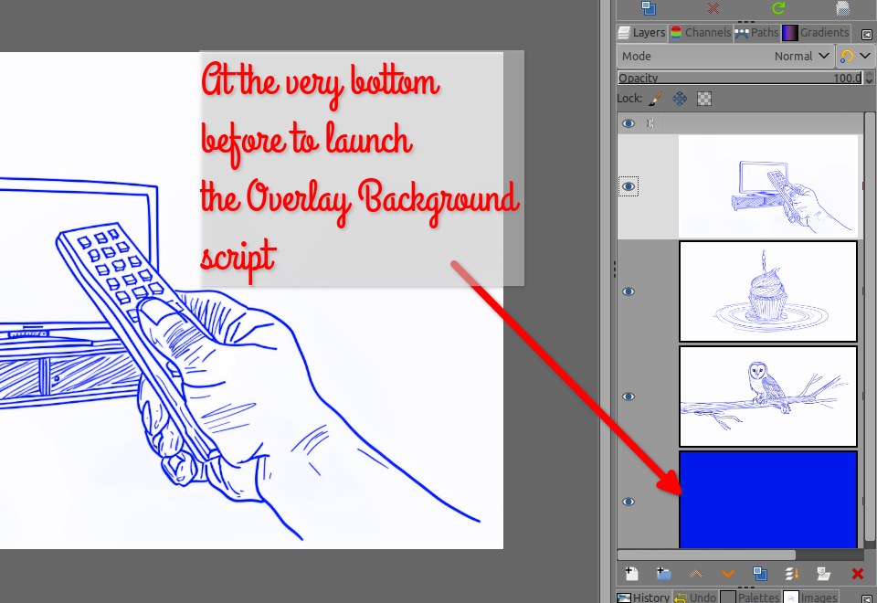Select the owl layer thumbnail
877x603 pixels.
767,397
